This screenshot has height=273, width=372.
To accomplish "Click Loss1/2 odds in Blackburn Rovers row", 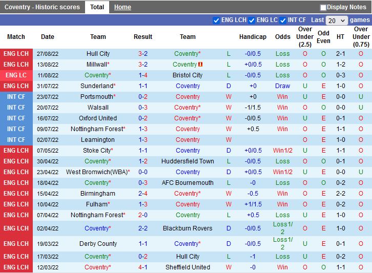I will [x=282, y=228].
